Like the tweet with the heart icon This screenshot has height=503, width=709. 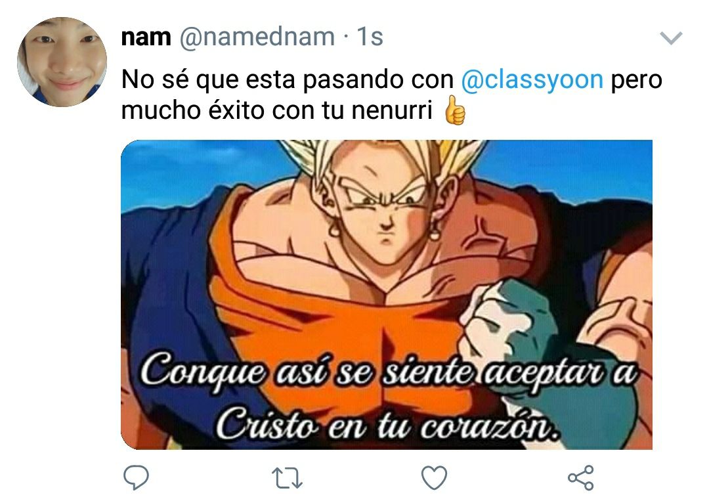tap(434, 477)
